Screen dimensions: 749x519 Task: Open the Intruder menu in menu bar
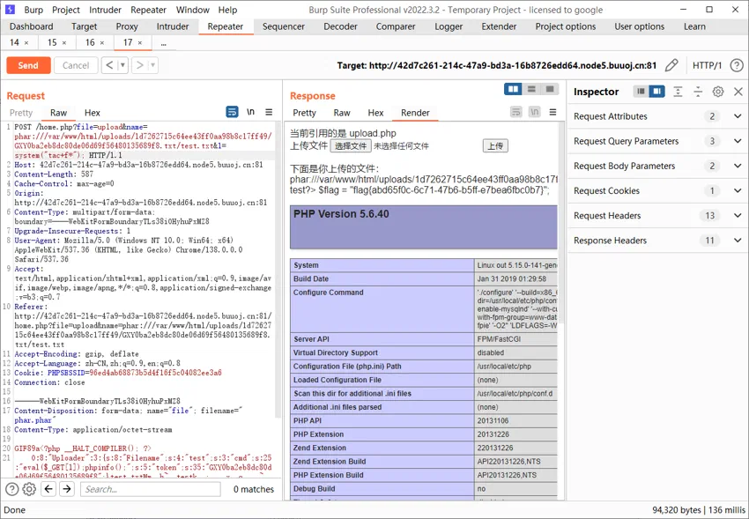point(105,10)
